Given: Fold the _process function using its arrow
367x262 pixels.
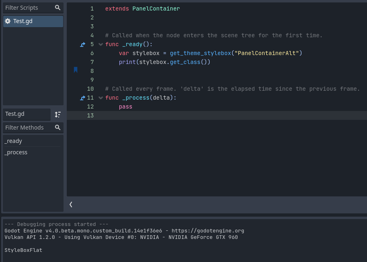Looking at the screenshot, I should coord(100,98).
